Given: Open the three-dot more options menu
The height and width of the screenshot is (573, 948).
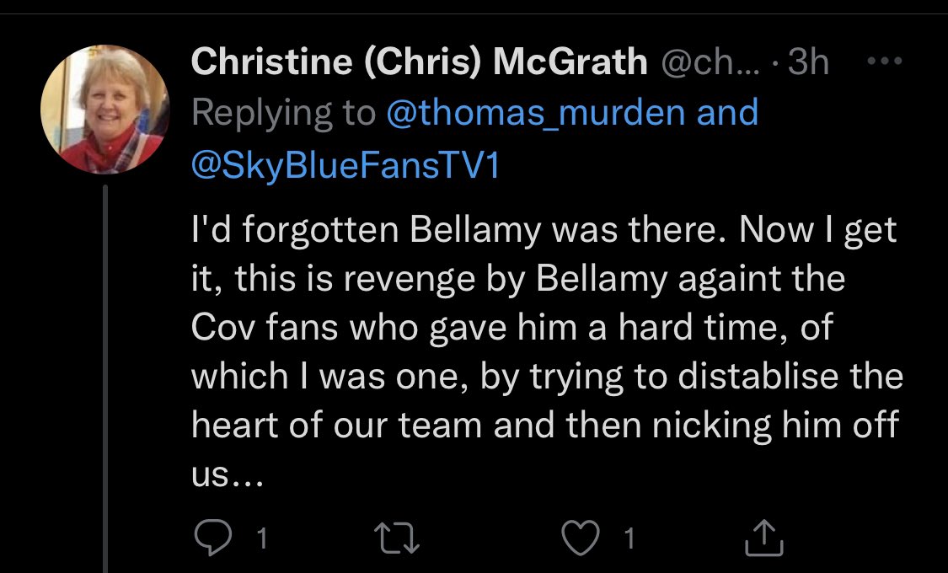Looking at the screenshot, I should pos(885,62).
